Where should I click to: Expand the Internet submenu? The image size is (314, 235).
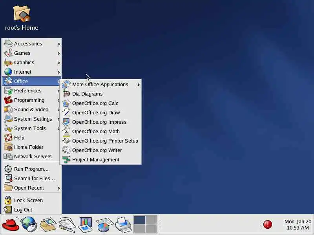(32, 72)
